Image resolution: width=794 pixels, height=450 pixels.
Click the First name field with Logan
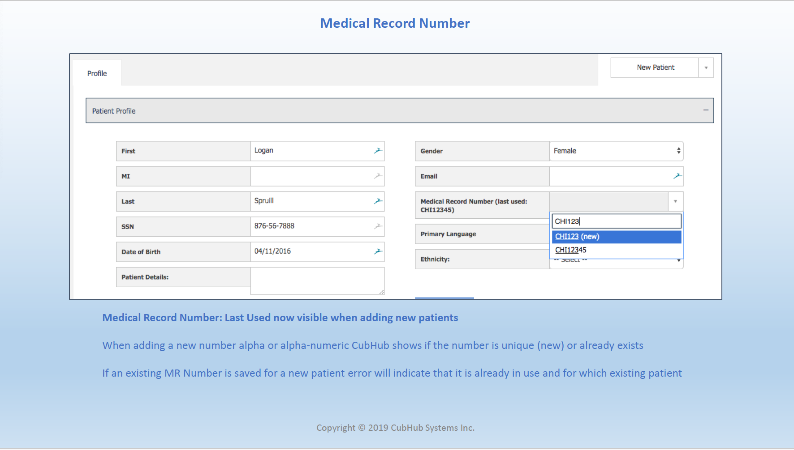317,151
